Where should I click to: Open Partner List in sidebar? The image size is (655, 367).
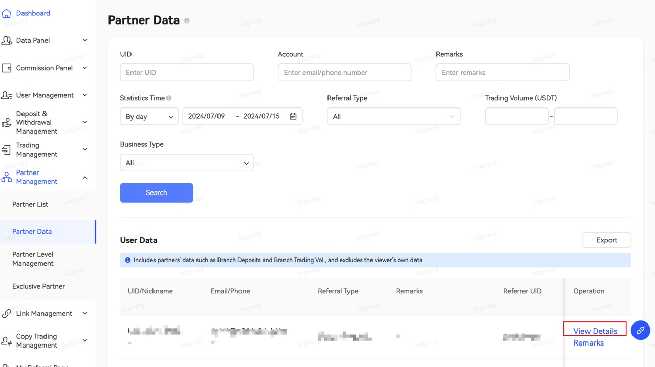point(30,204)
